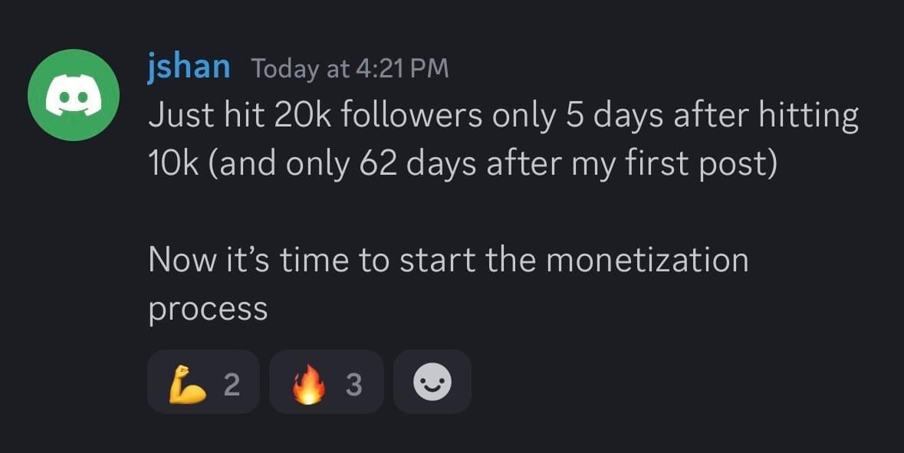Image resolution: width=904 pixels, height=453 pixels.
Task: Click the text 20k in the message
Action: [x=291, y=116]
